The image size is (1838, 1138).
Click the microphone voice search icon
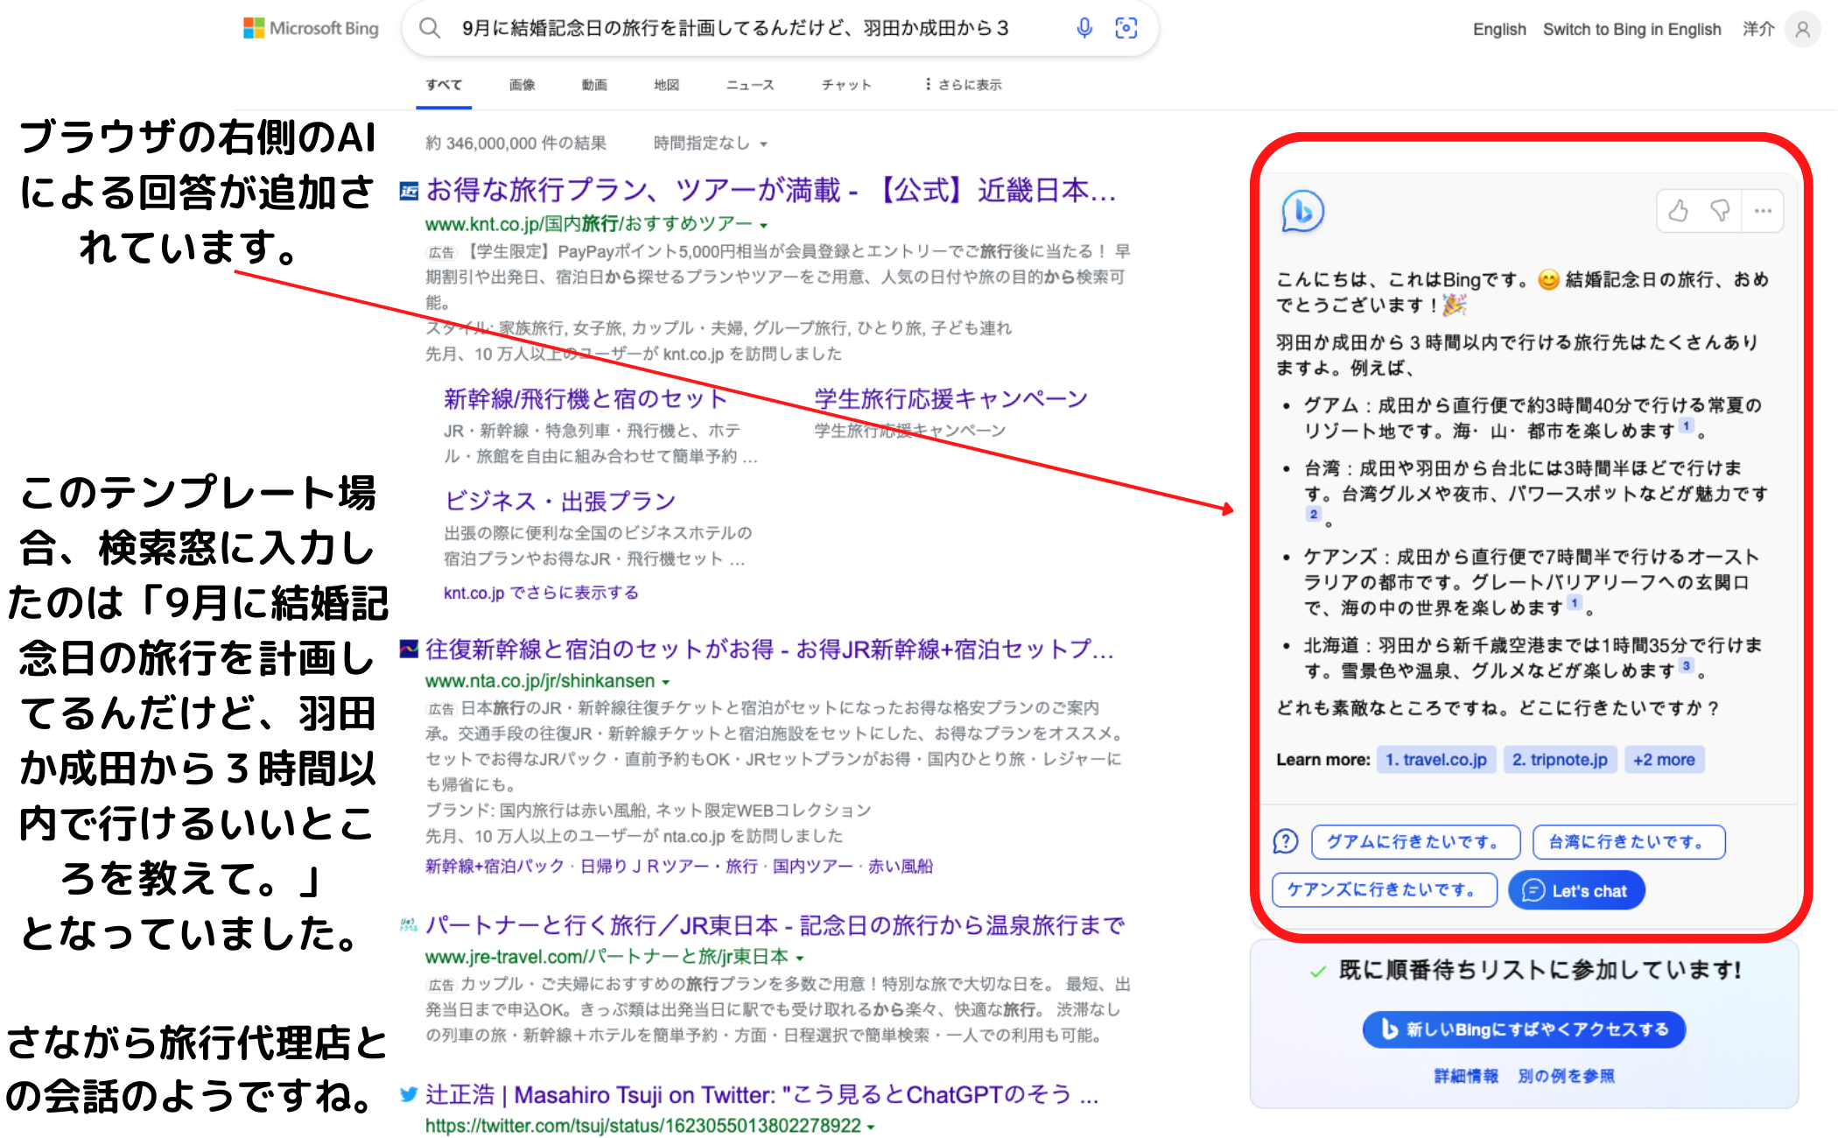[1084, 28]
